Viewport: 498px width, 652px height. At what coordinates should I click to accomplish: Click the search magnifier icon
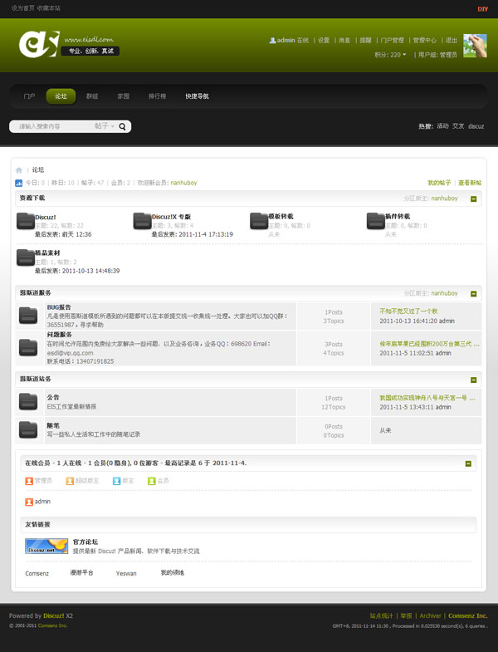pos(122,126)
